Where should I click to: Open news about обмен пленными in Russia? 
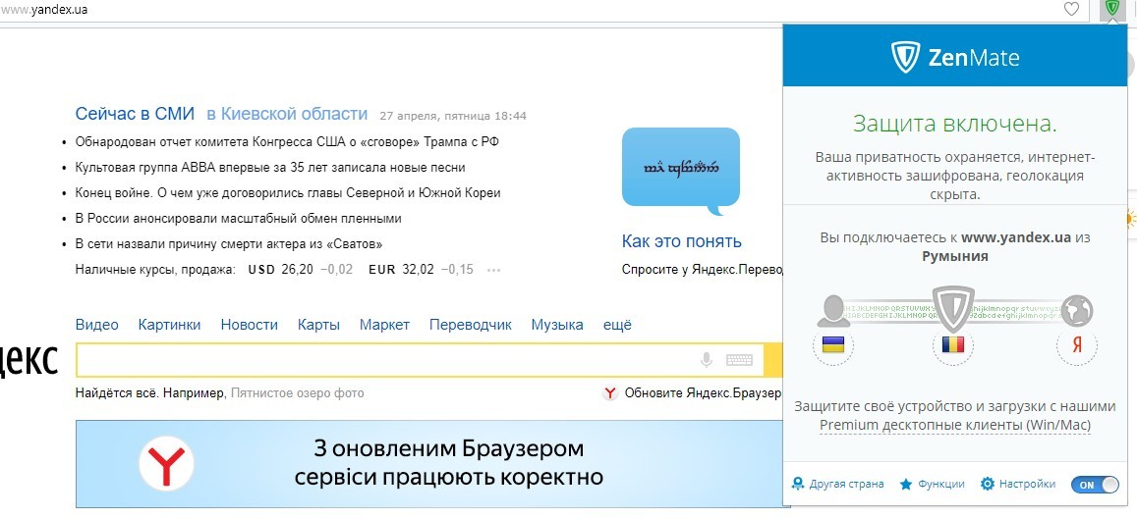point(239,219)
